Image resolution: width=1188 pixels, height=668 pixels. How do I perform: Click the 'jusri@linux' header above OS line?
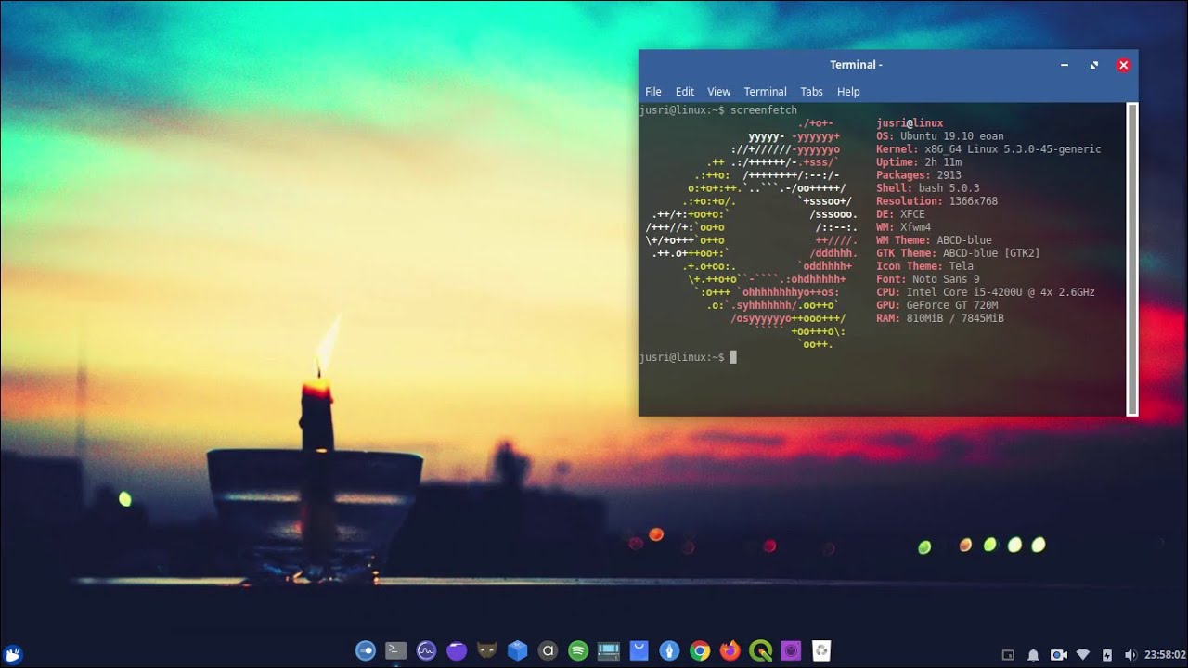910,123
